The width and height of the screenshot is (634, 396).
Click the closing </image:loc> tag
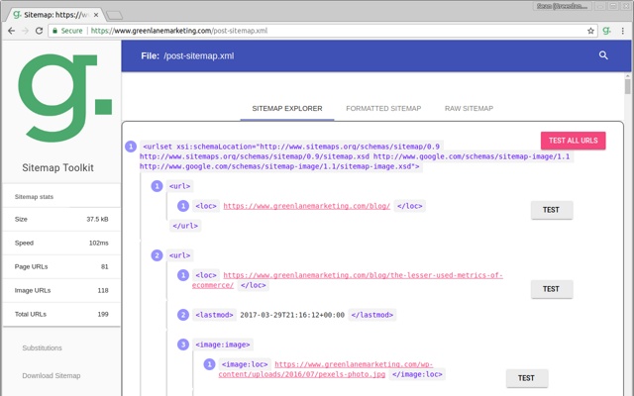pos(417,374)
